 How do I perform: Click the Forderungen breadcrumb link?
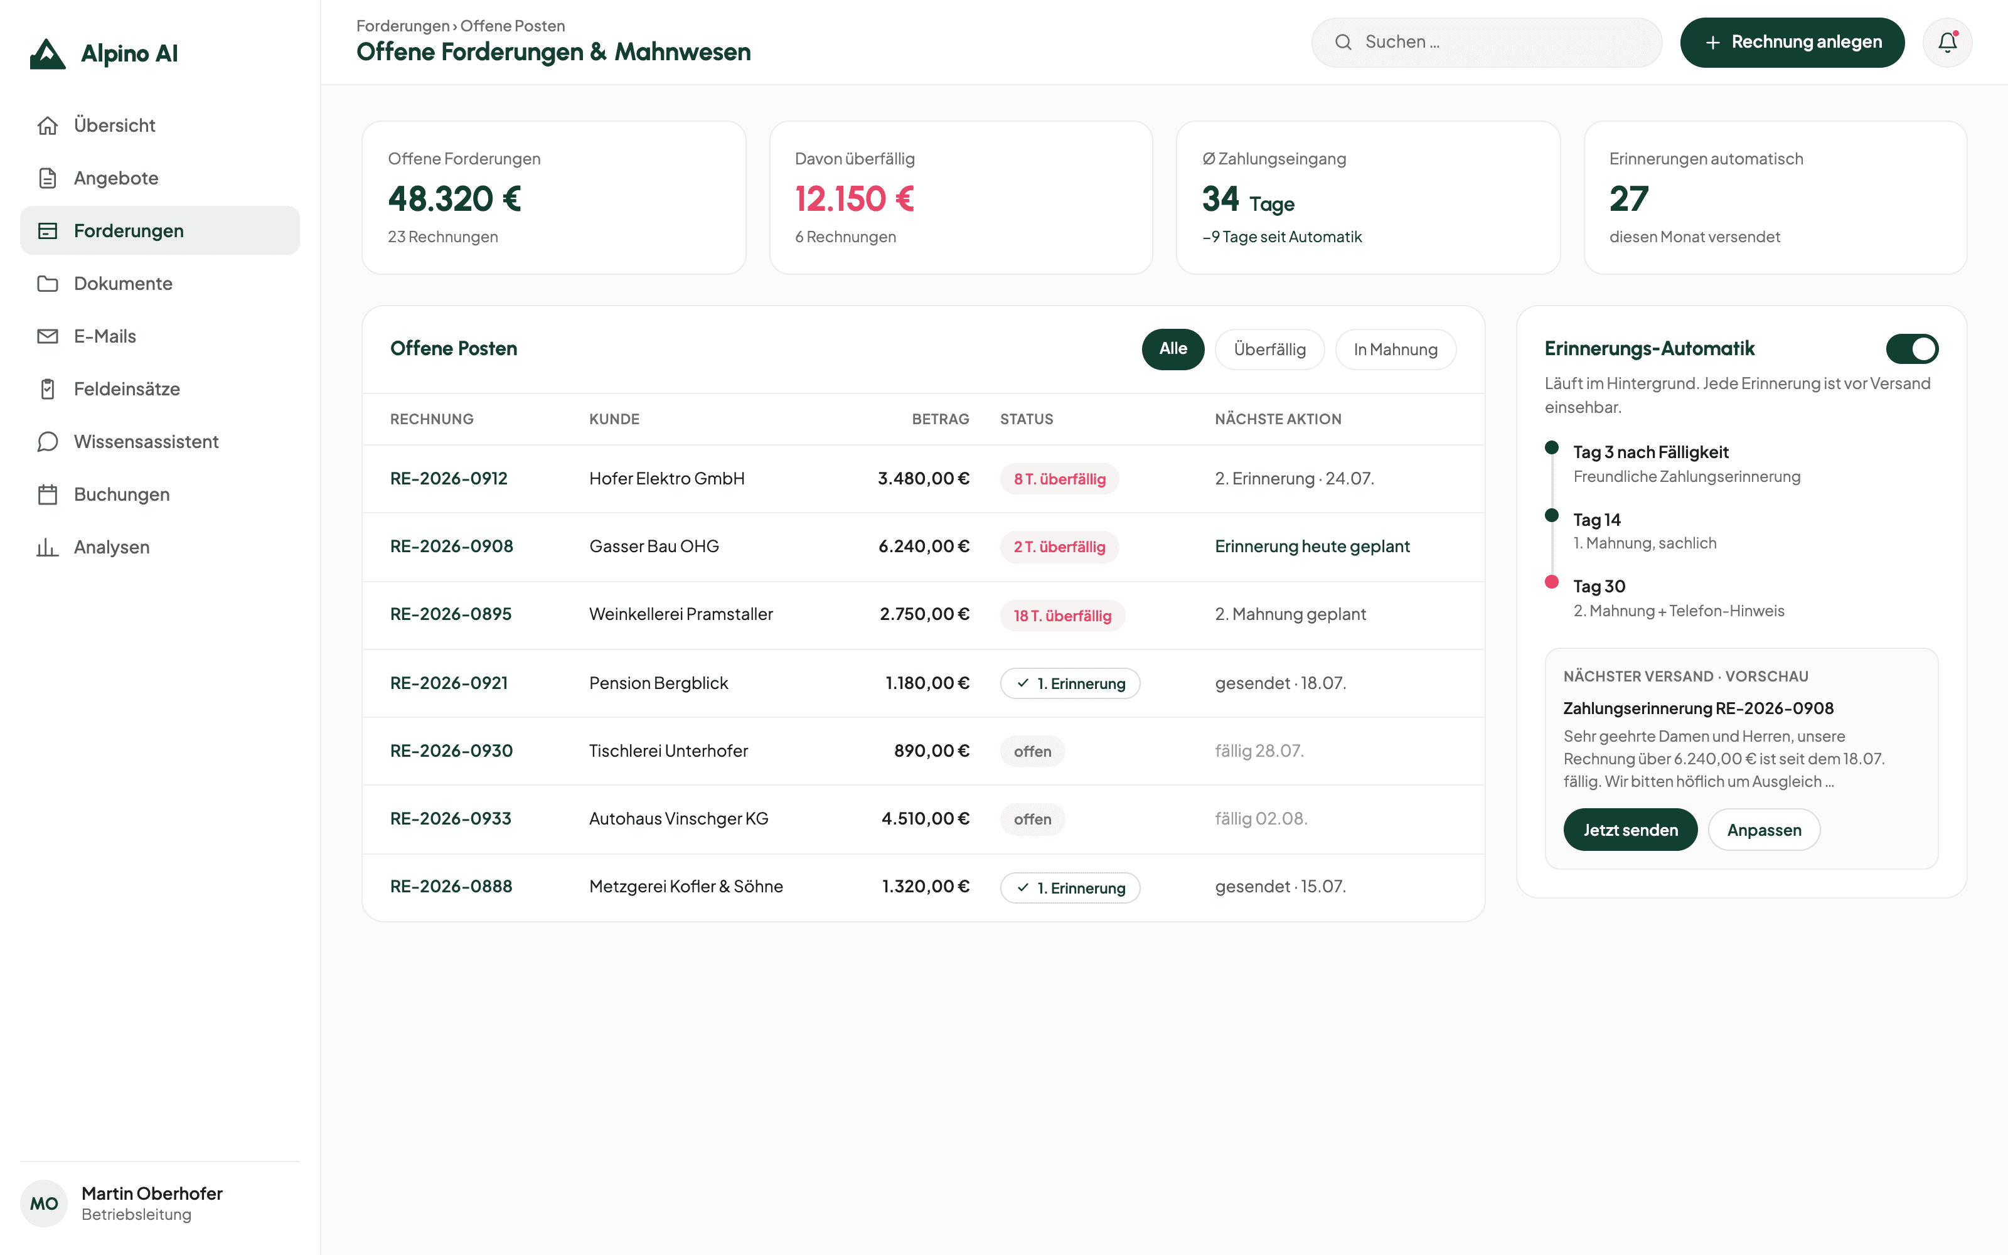pos(402,26)
